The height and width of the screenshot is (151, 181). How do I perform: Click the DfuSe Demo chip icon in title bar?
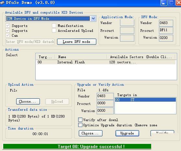tap(2, 3)
